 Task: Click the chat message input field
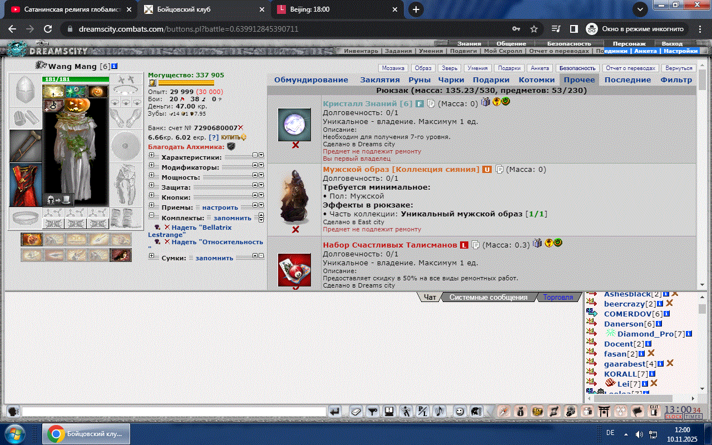(x=174, y=412)
